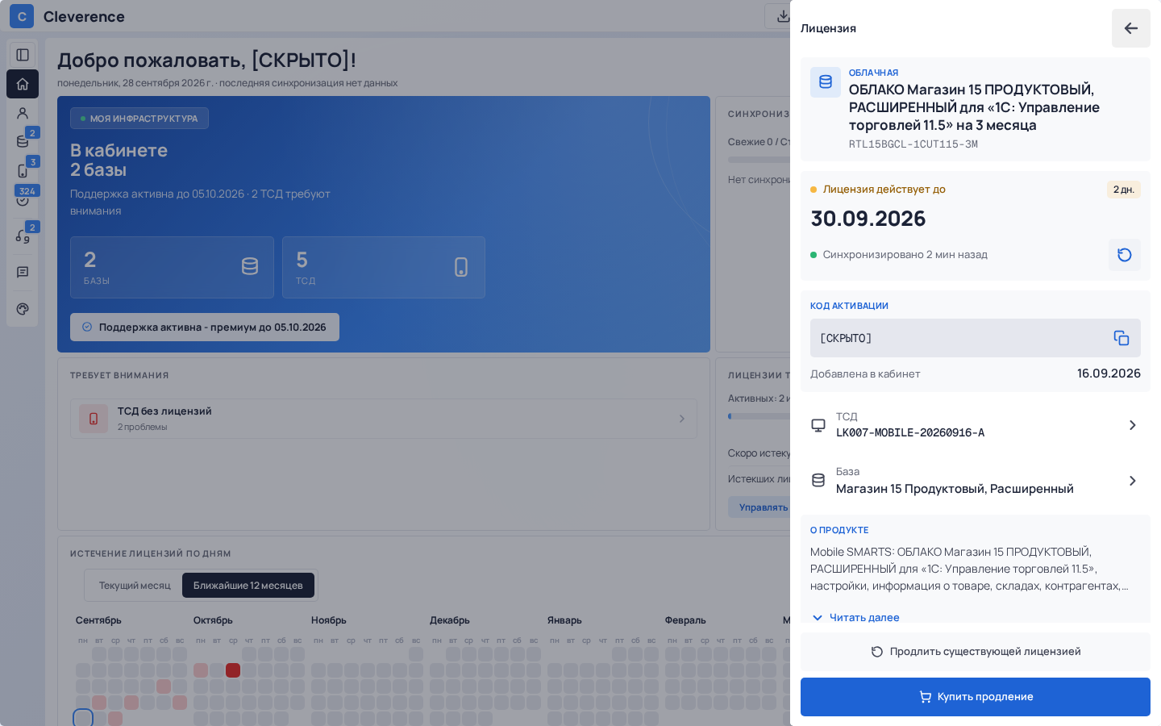Image resolution: width=1161 pixels, height=726 pixels.
Task: Click the cloud license database icon
Action: pyautogui.click(x=826, y=82)
